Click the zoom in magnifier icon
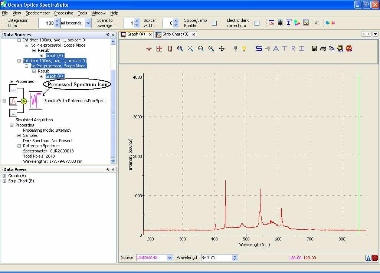The image size is (380, 273). [190, 48]
